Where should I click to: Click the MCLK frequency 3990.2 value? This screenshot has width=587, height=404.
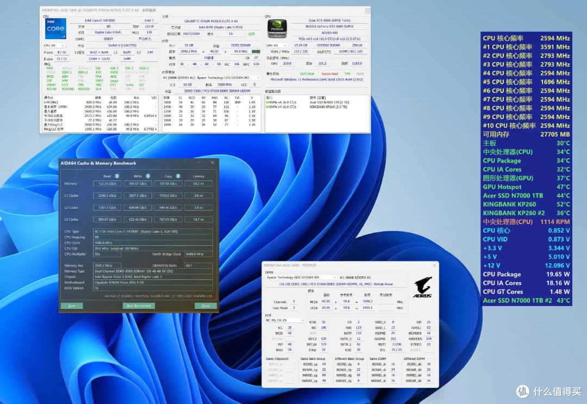[367, 301]
